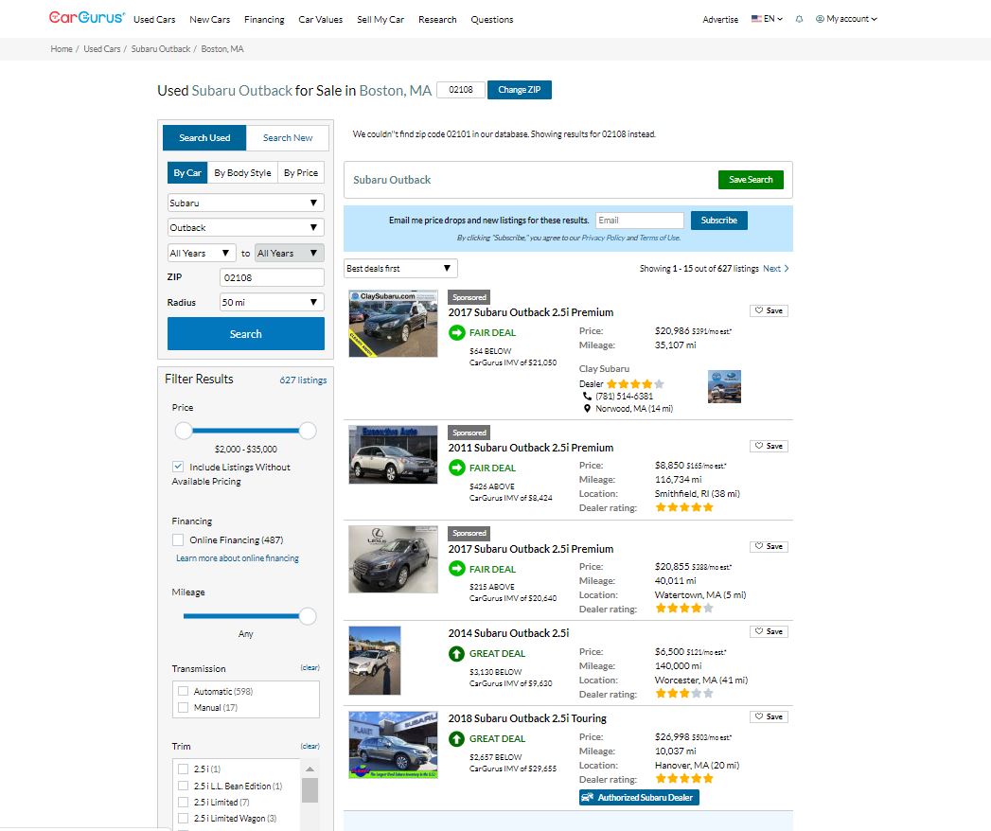The height and width of the screenshot is (831, 991).
Task: Open the Subaru make dropdown
Action: click(x=246, y=203)
